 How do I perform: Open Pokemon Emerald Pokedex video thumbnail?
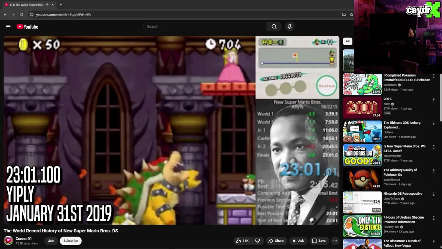coord(362,84)
